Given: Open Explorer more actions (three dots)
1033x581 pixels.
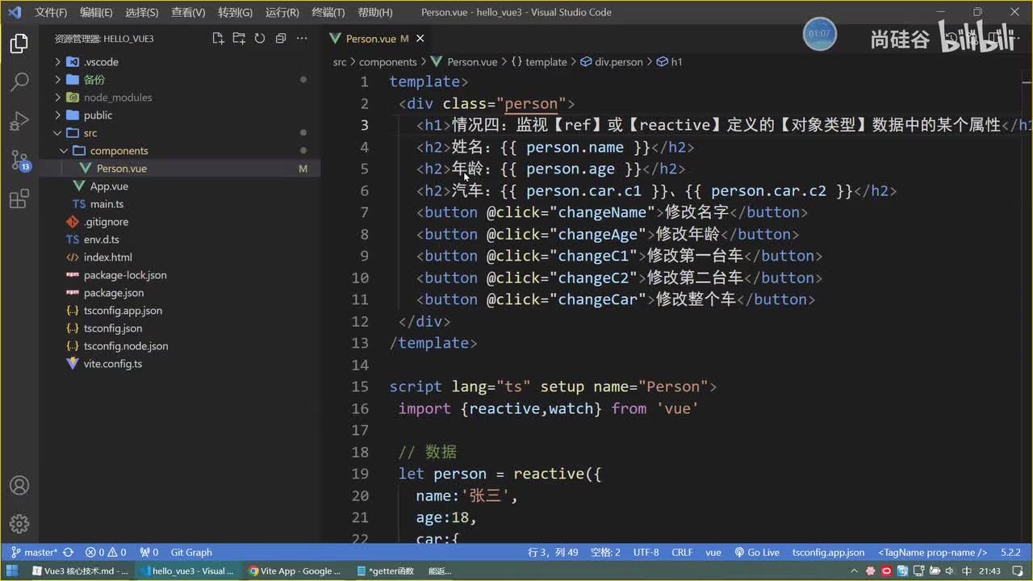Looking at the screenshot, I should (302, 38).
